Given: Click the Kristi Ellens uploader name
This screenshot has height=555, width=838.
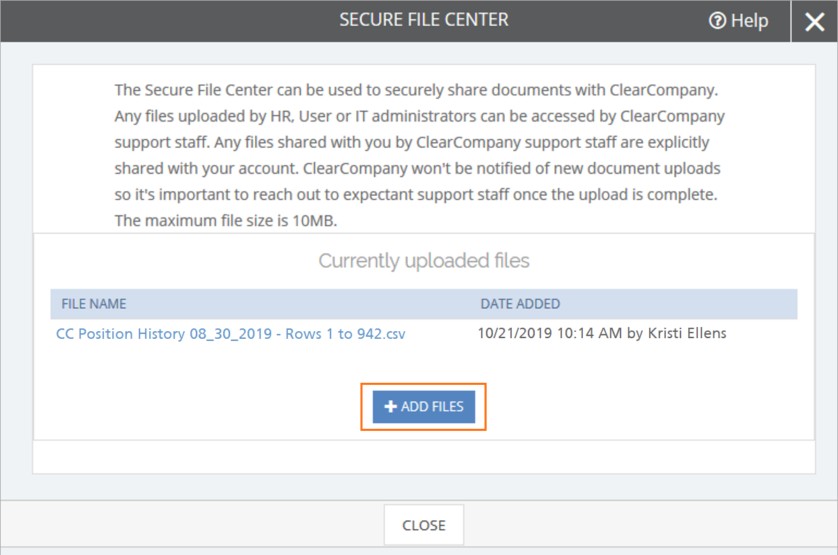Looking at the screenshot, I should [687, 333].
